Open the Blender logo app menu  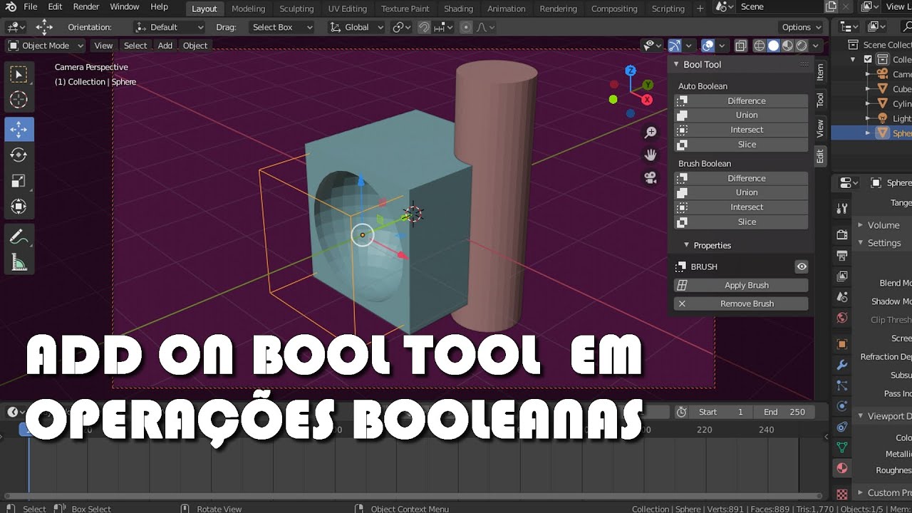[11, 7]
